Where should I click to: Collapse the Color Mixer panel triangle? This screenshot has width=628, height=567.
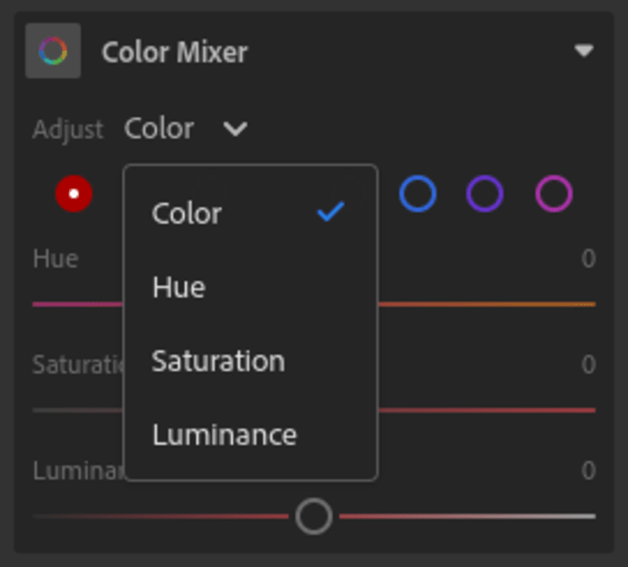point(584,51)
